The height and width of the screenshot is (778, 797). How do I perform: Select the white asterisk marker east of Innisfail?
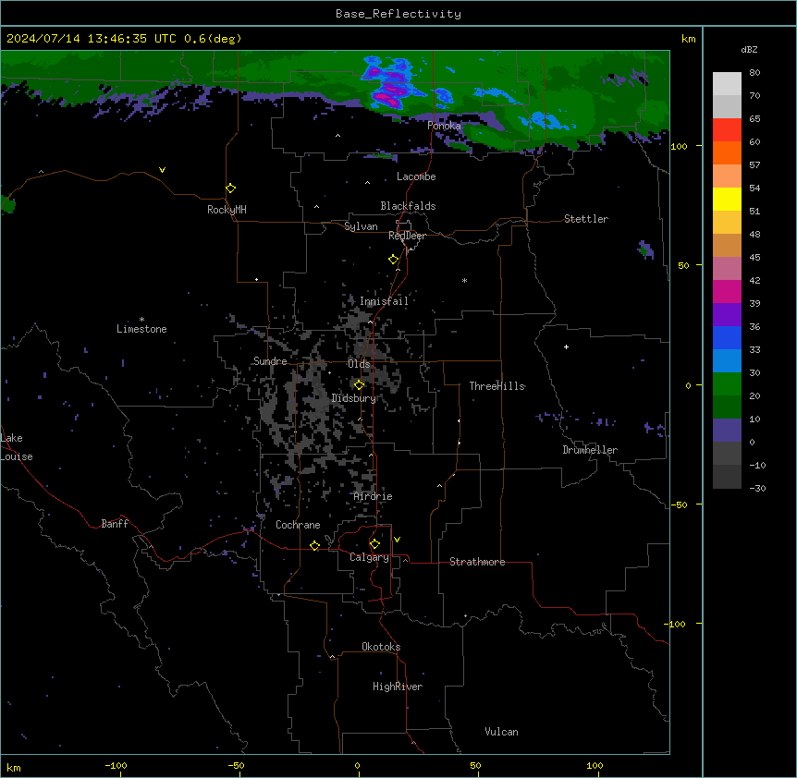(x=464, y=280)
